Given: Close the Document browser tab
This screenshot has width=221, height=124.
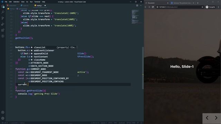Looking at the screenshot, I should 168,3.
